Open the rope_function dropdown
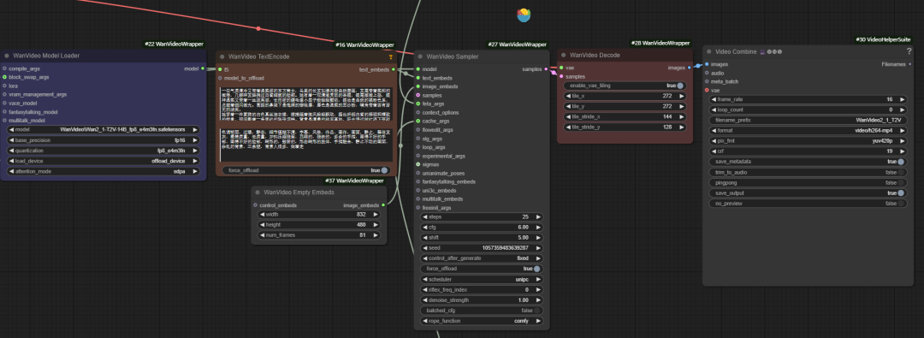The width and height of the screenshot is (924, 338). (481, 321)
